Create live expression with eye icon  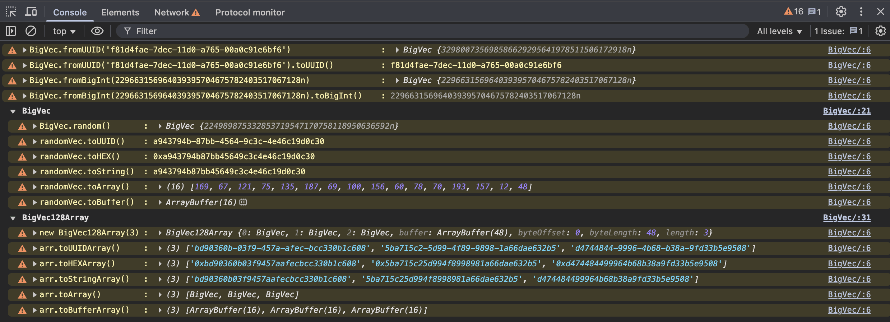coord(97,31)
